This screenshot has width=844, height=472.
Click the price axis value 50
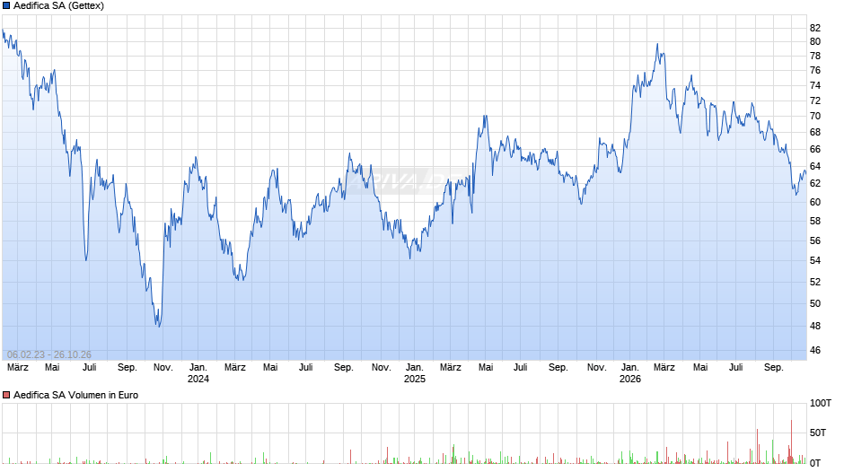[815, 303]
